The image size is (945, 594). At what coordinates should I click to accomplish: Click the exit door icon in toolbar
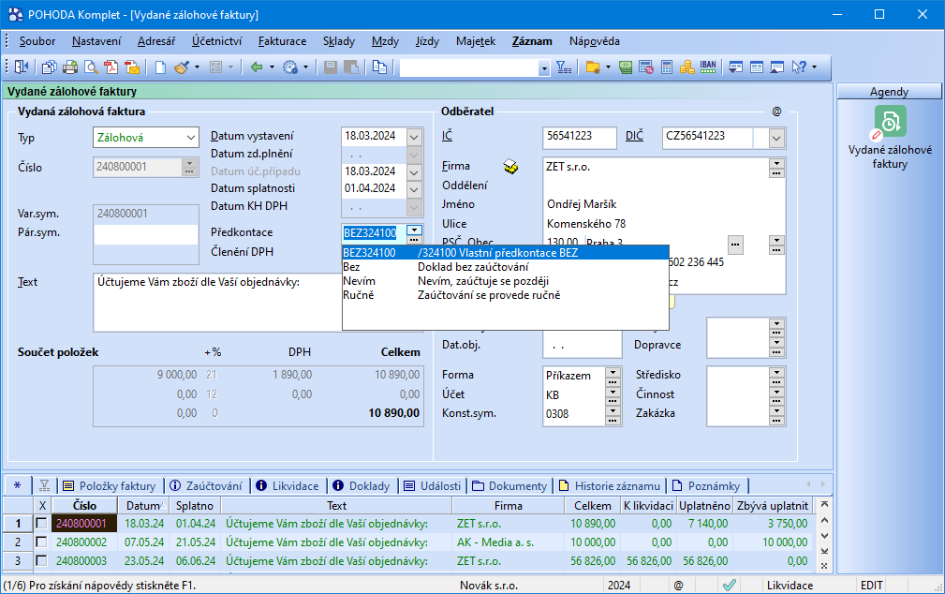point(22,67)
